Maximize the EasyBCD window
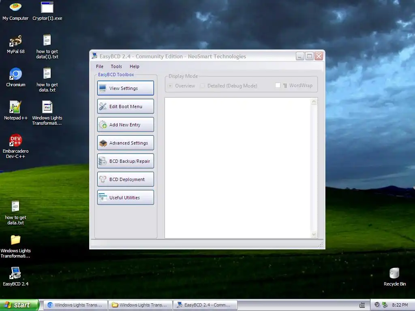Image resolution: width=415 pixels, height=311 pixels. [309, 56]
